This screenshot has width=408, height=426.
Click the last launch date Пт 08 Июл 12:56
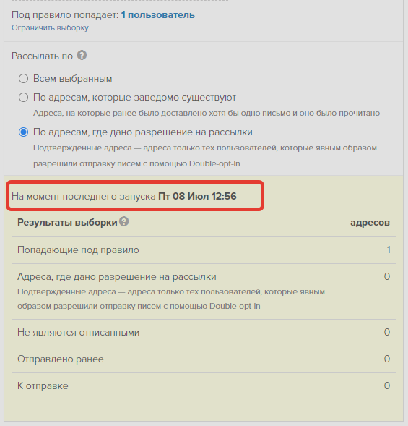point(197,196)
